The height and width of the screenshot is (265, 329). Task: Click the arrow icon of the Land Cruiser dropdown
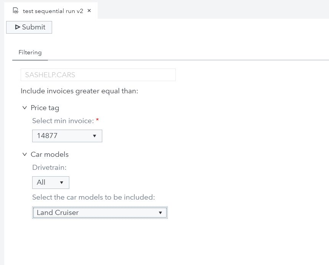(160, 213)
